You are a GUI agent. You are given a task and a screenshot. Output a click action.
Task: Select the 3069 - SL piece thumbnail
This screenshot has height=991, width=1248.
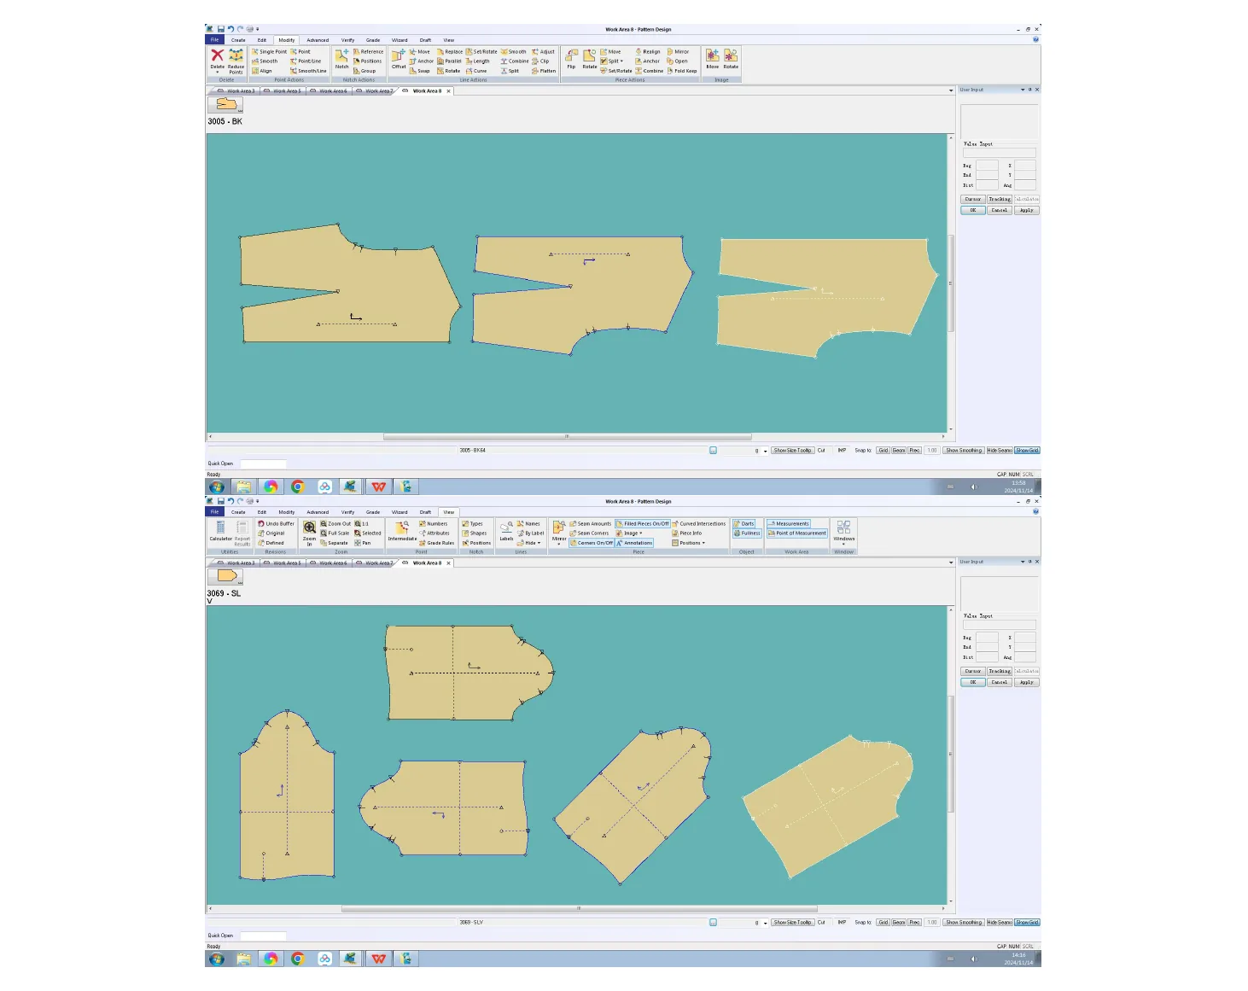pyautogui.click(x=226, y=576)
